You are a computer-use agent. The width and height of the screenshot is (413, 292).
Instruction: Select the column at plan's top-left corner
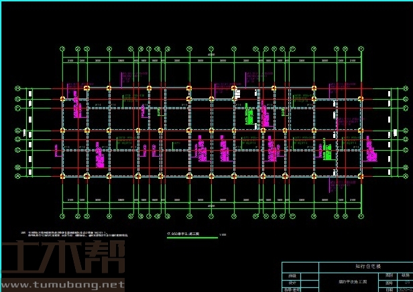62,99
